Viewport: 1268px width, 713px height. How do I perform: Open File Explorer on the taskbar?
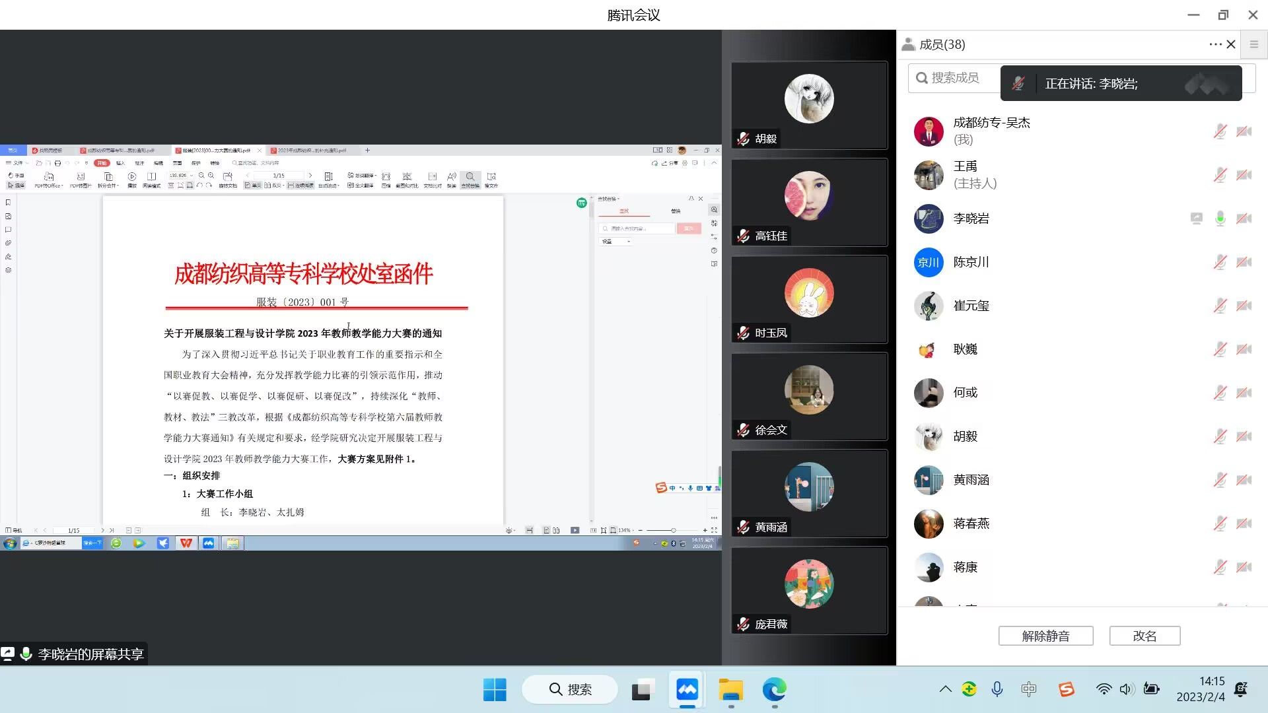(x=730, y=690)
